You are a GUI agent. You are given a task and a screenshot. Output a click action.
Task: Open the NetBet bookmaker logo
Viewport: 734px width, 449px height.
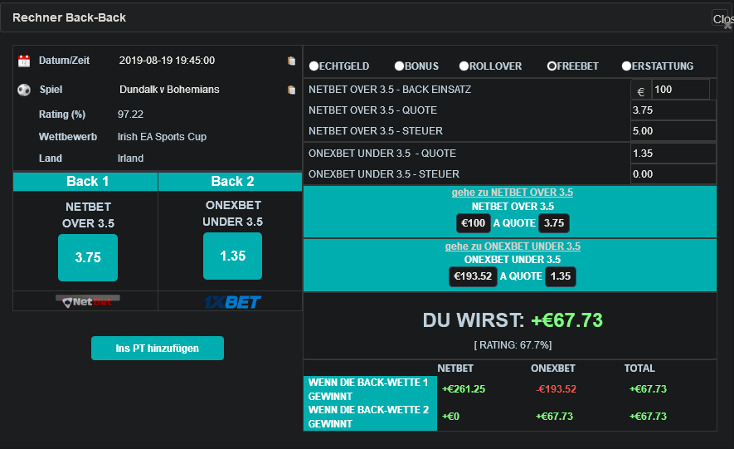click(x=88, y=301)
